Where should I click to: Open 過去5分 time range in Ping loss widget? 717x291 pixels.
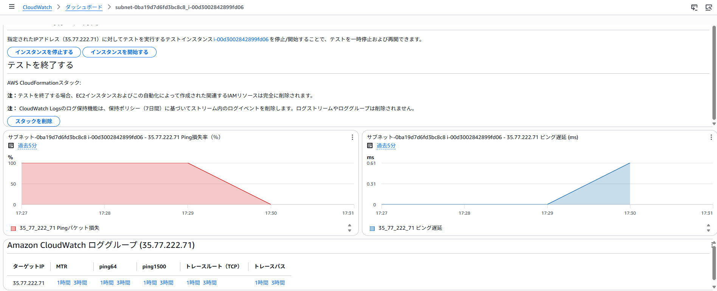[27, 145]
